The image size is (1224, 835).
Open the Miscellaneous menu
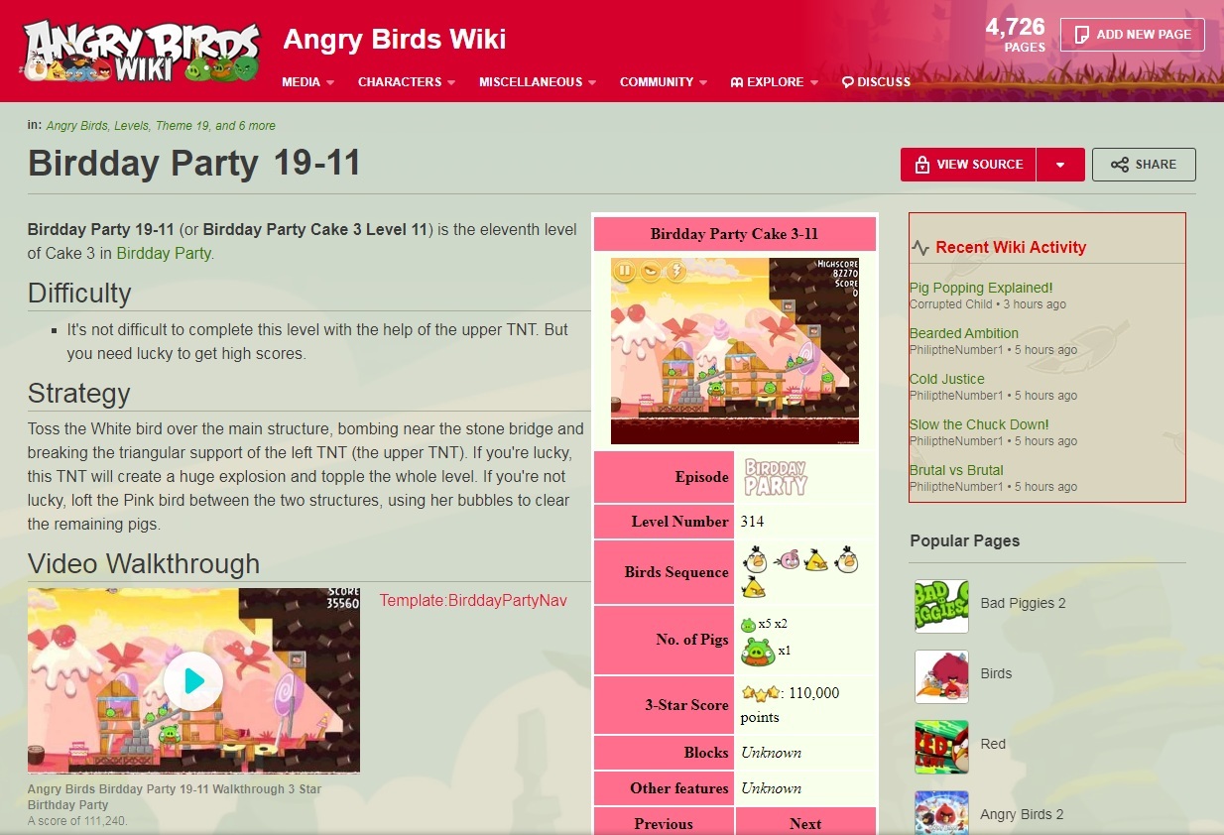[538, 82]
